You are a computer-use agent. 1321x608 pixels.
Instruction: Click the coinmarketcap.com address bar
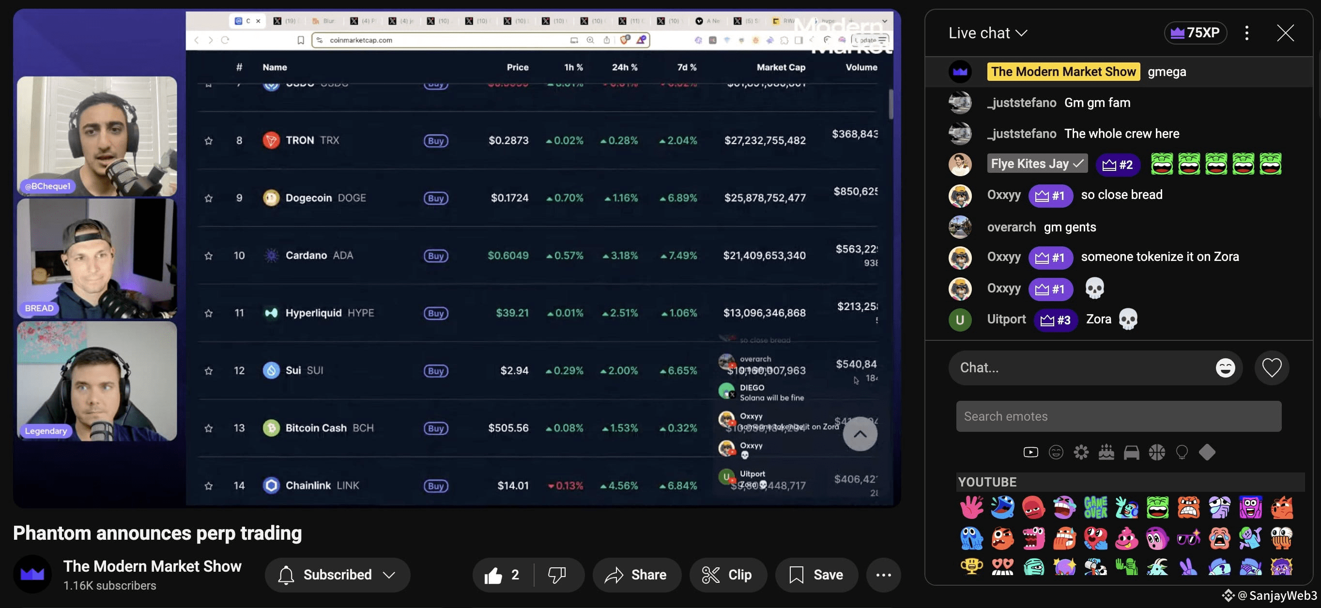(480, 40)
